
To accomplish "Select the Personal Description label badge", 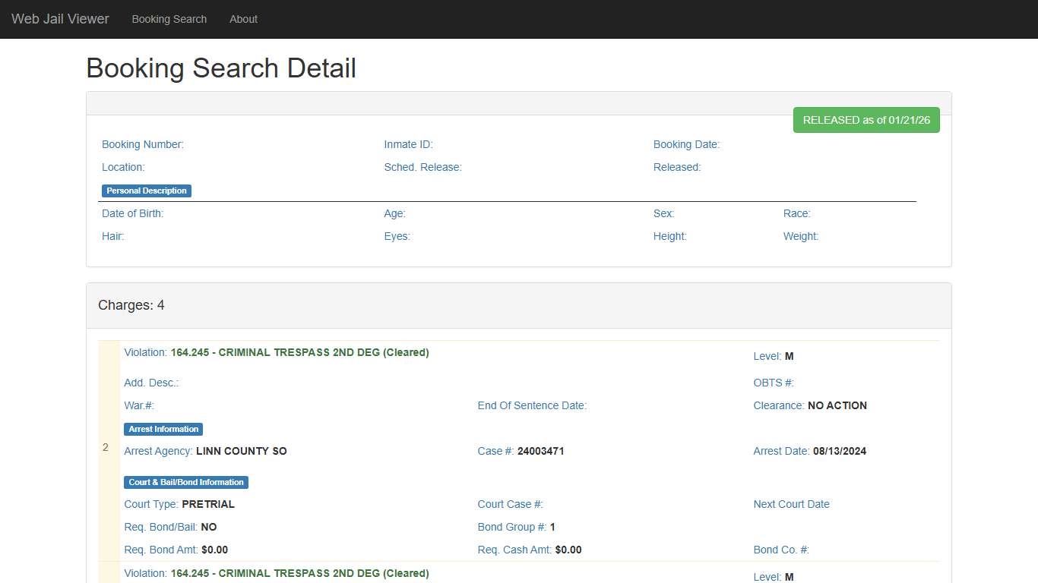I will [x=147, y=191].
